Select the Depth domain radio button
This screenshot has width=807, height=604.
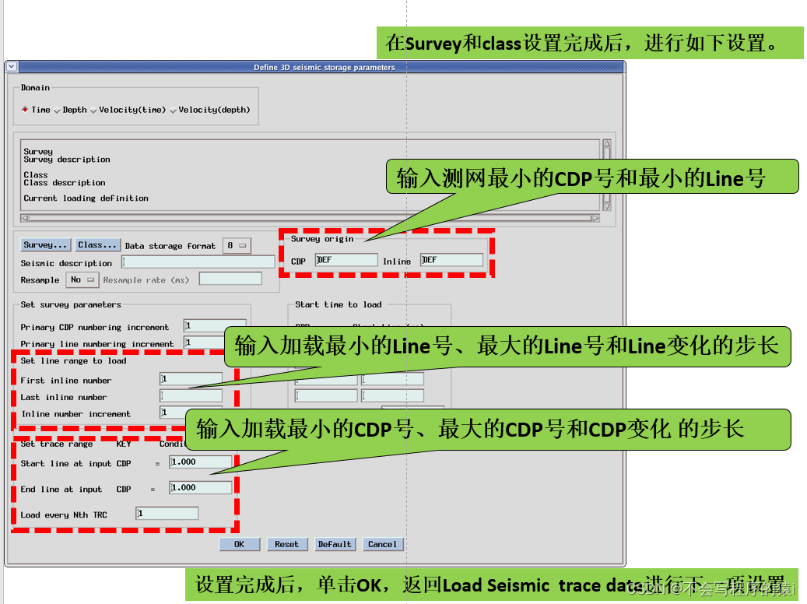click(x=58, y=109)
